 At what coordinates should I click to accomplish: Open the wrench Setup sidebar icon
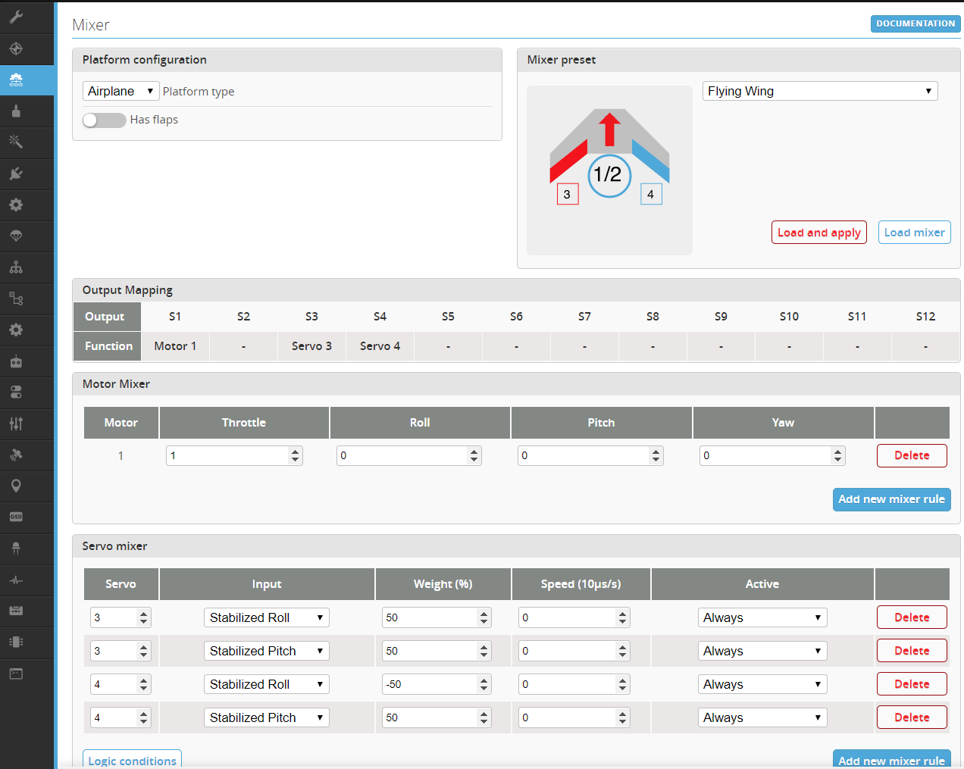pos(16,17)
